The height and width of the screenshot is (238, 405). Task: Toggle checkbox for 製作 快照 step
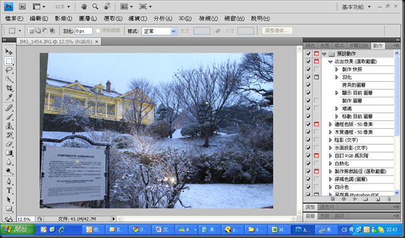308,69
